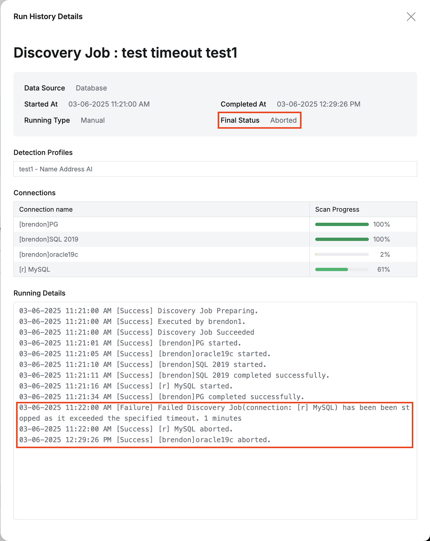Click the Started At timestamp value

point(109,104)
